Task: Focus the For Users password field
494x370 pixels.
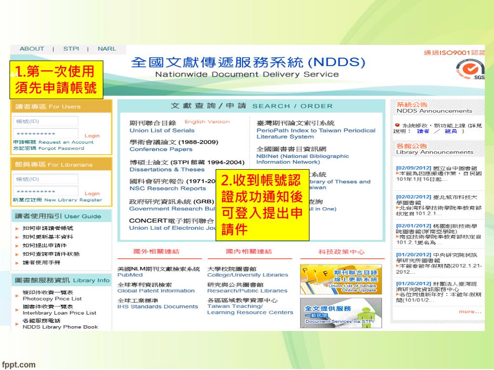Action: point(46,133)
